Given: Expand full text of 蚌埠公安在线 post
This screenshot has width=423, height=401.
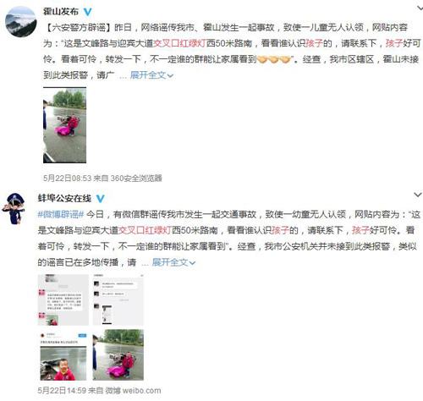Looking at the screenshot, I should pos(173,262).
